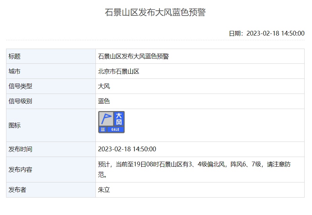312x215 pixels.
Task: Click the 发布内容 row label
Action: 20,170
